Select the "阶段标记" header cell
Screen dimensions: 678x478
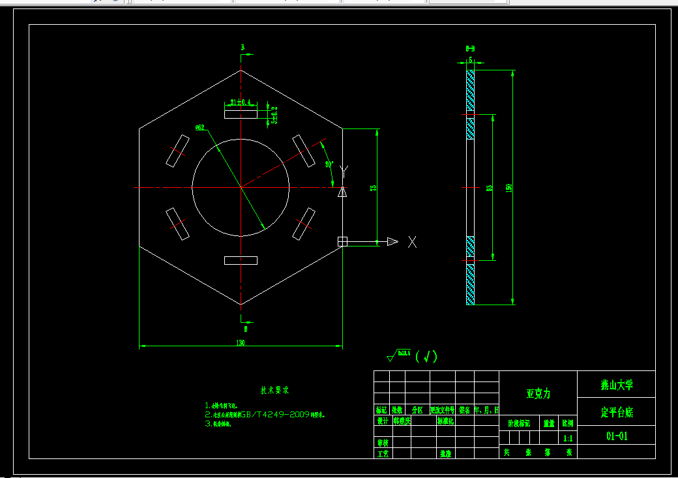(x=519, y=423)
